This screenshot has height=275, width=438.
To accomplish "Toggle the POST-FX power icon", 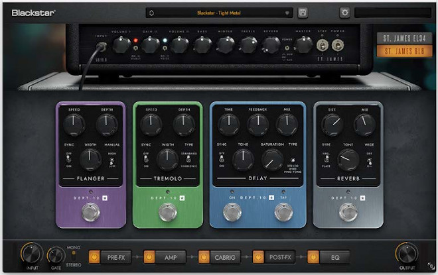I will 258,255.
